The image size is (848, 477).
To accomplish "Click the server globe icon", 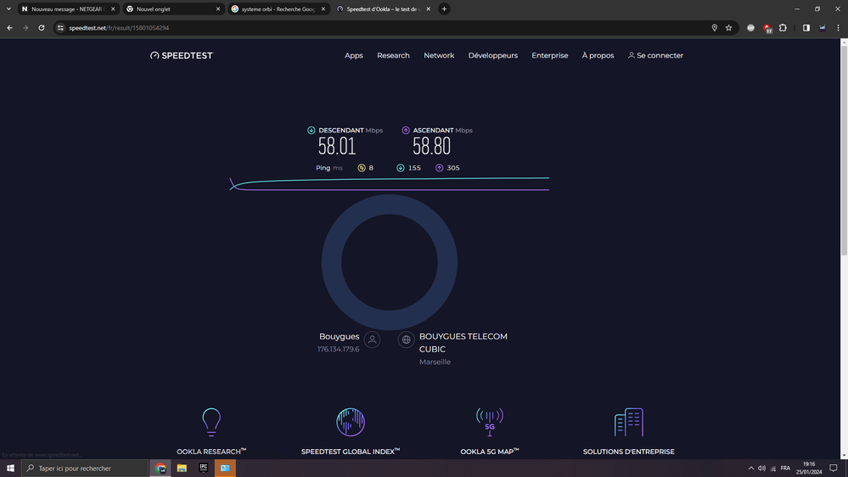I will [406, 340].
